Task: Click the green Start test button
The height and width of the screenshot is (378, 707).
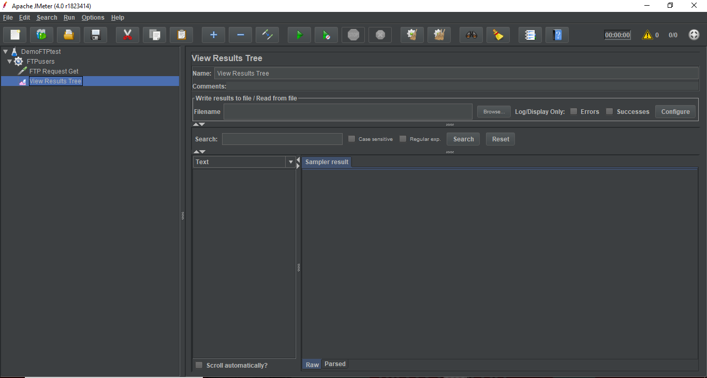Action: (x=299, y=35)
